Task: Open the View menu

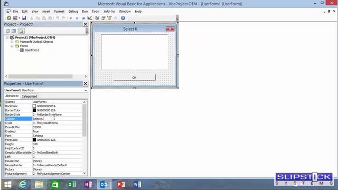Action: point(35,12)
